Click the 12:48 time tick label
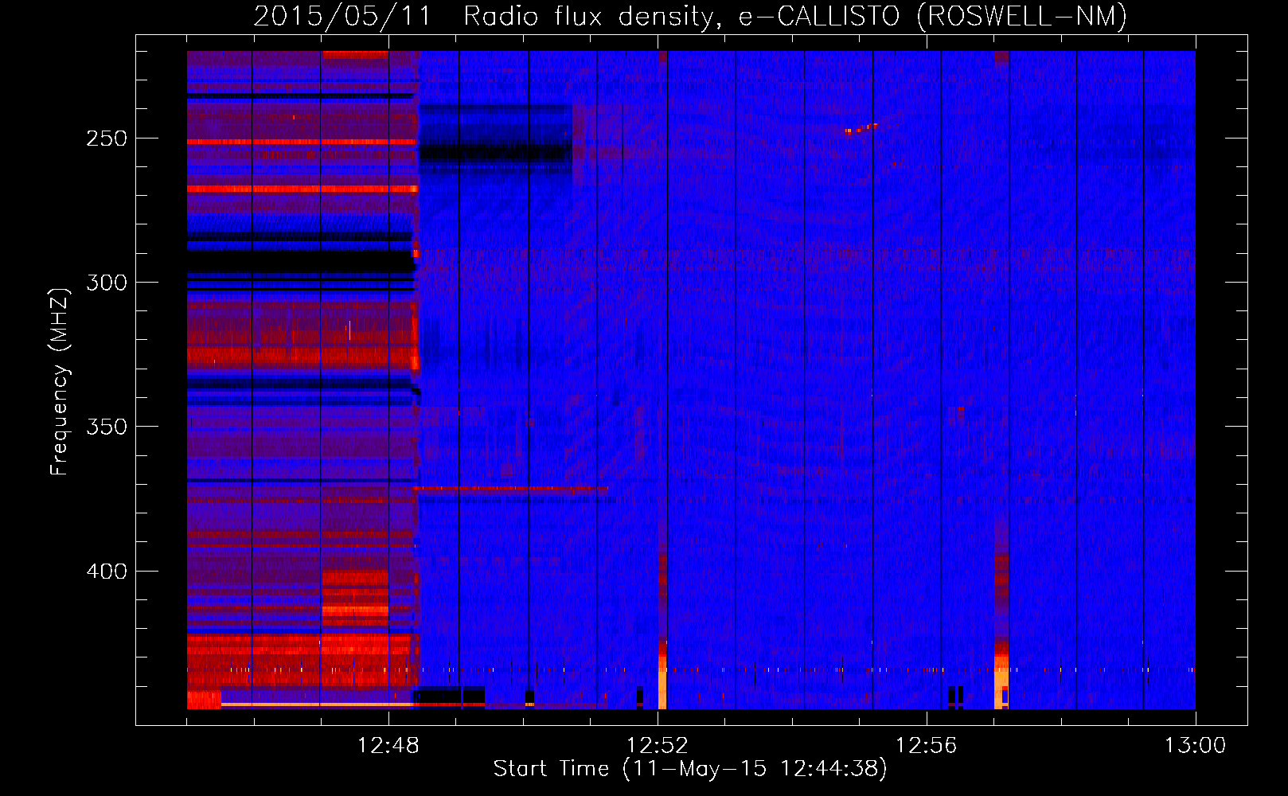1288x796 pixels. (388, 745)
